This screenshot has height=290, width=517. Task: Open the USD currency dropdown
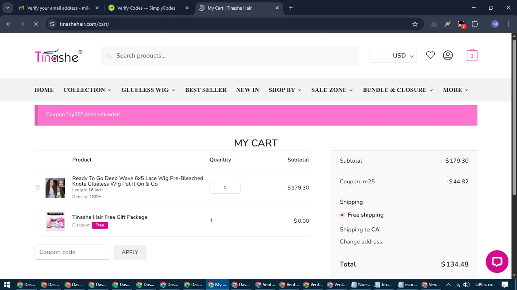tap(393, 56)
